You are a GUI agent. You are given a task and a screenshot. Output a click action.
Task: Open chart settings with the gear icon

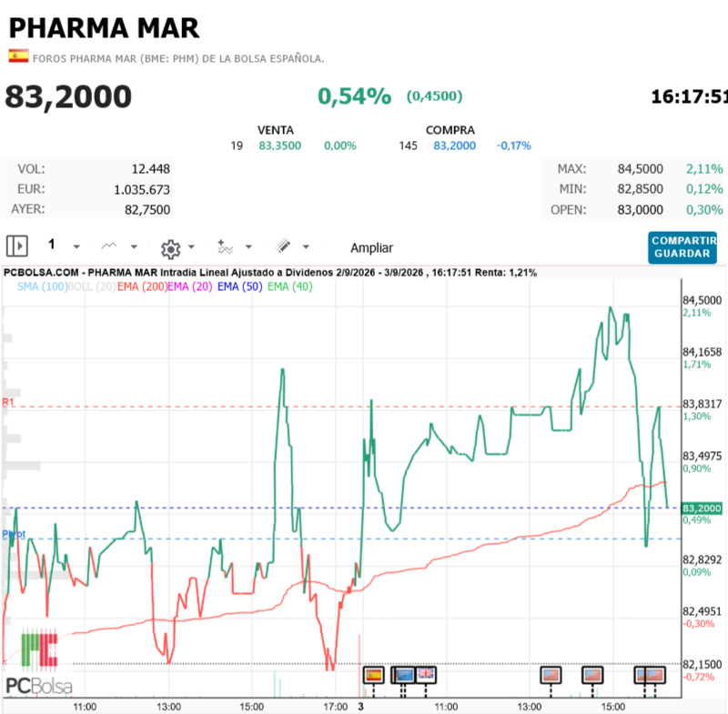(170, 249)
